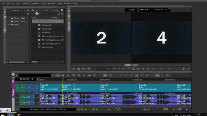Open the Tools menu
The width and height of the screenshot is (207, 116).
pyautogui.click(x=43, y=4)
